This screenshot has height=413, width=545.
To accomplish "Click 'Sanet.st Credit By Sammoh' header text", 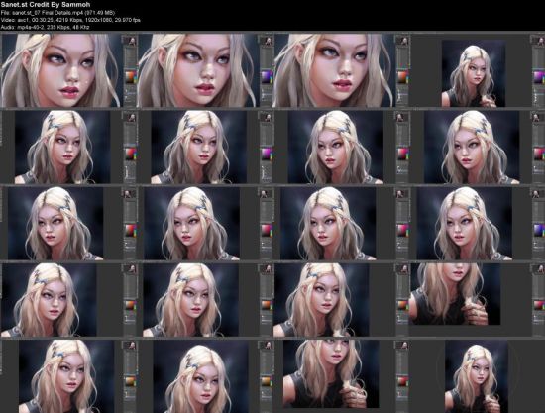I will 46,5.
